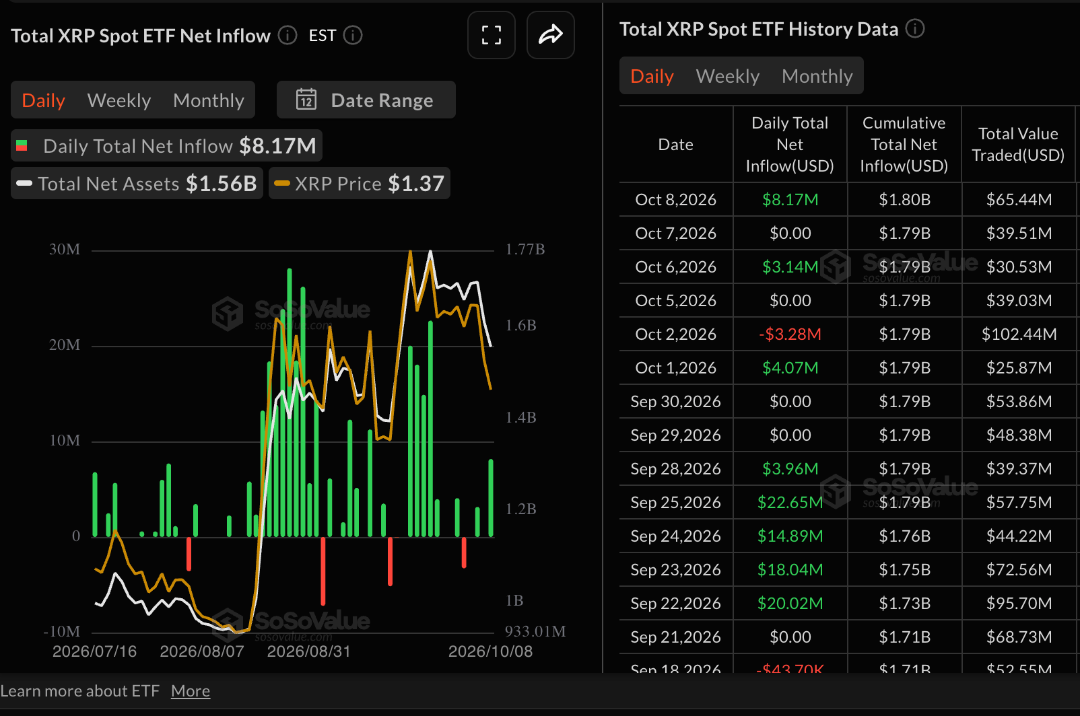Click the $95.70M traded value
Viewport: 1080px width, 716px height.
[1019, 604]
